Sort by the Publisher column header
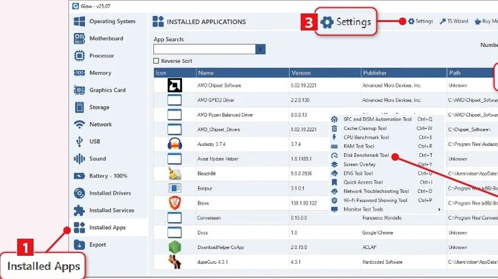The image size is (498, 279). click(x=404, y=73)
